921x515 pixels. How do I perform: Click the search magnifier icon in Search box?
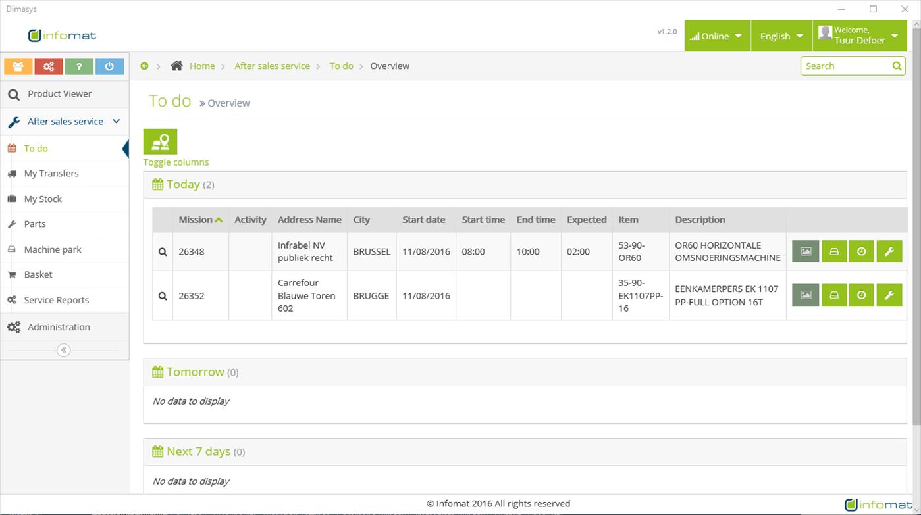pyautogui.click(x=897, y=66)
